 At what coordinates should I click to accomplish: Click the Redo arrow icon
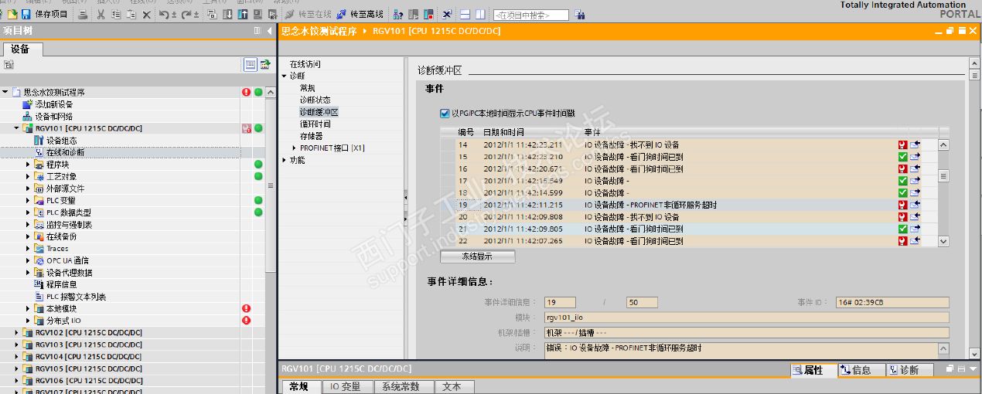tap(186, 14)
